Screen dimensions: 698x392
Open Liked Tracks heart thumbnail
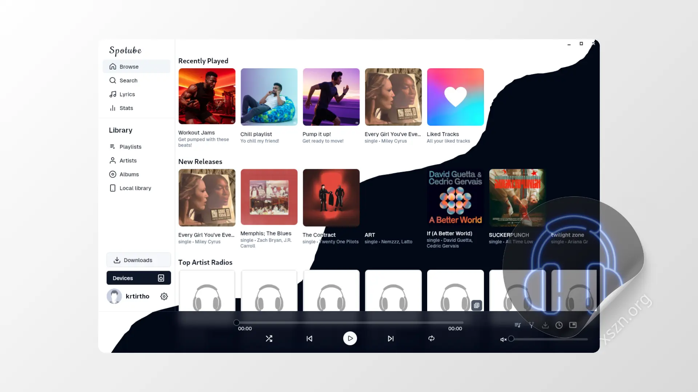pos(455,97)
